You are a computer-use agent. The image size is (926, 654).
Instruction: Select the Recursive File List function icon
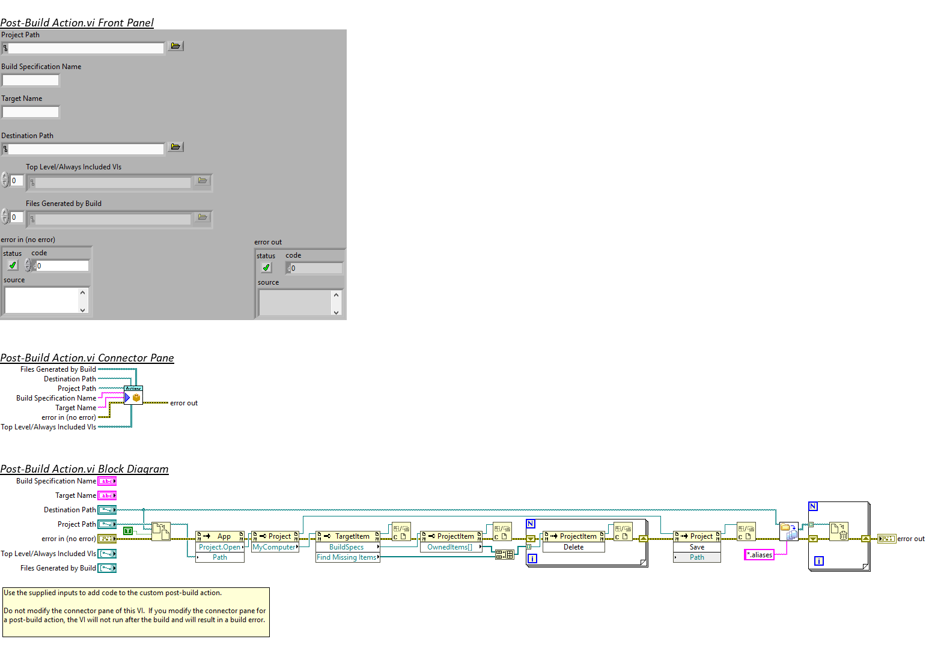point(789,531)
